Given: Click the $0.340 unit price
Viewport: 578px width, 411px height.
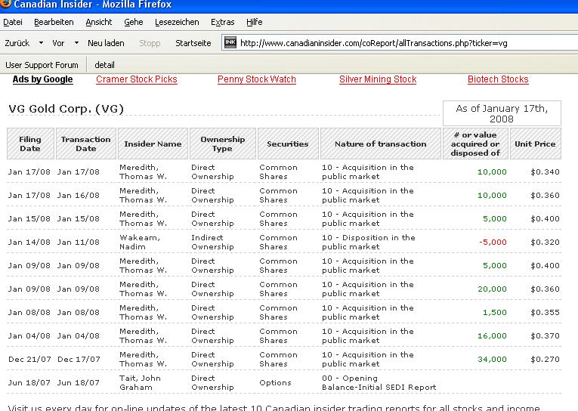Looking at the screenshot, I should [x=546, y=172].
